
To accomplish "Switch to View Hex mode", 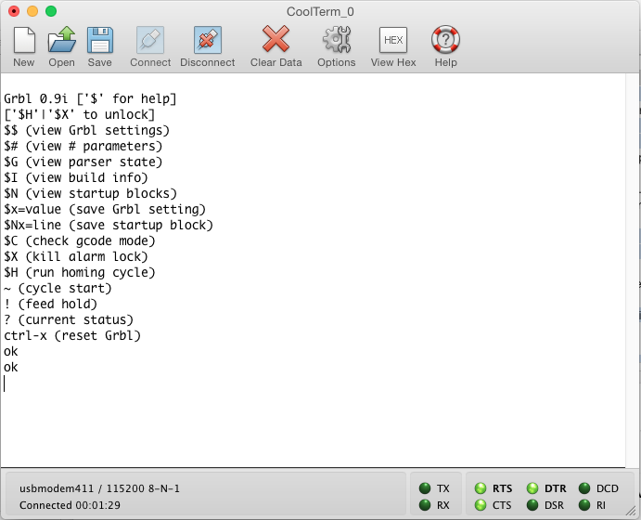I will click(393, 41).
